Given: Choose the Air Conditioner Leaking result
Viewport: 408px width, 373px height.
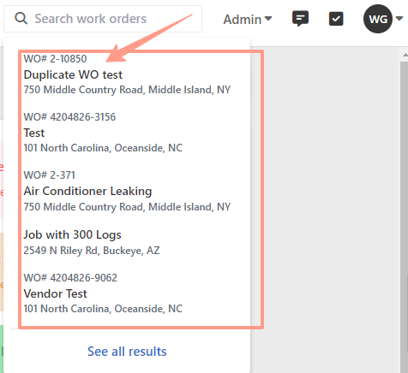Looking at the screenshot, I should (x=87, y=191).
